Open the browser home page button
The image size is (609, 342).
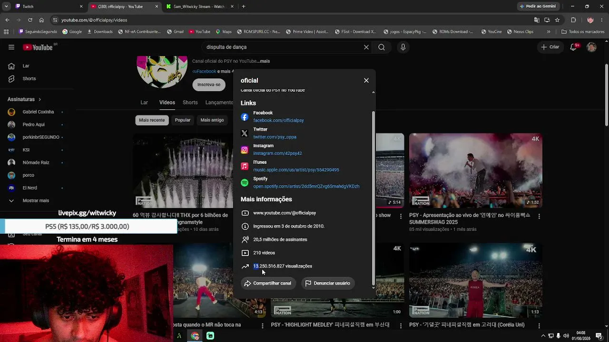(x=41, y=20)
